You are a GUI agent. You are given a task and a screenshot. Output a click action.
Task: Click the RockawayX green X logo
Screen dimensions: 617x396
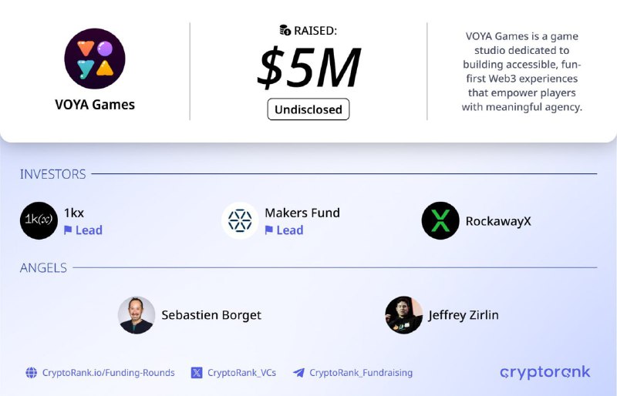point(440,220)
